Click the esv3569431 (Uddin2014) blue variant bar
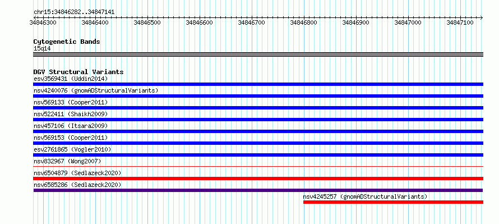 (258, 84)
